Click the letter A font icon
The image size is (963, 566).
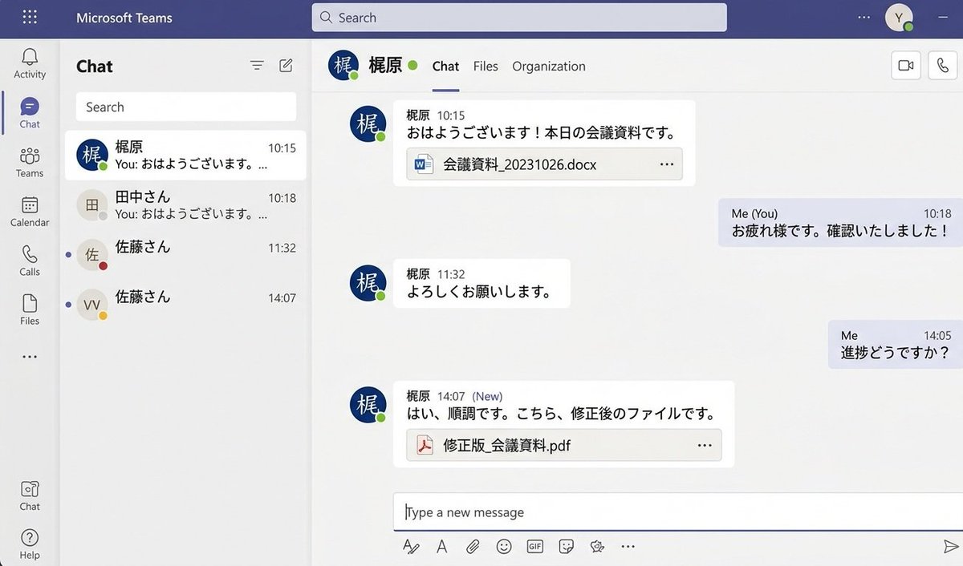coord(441,547)
